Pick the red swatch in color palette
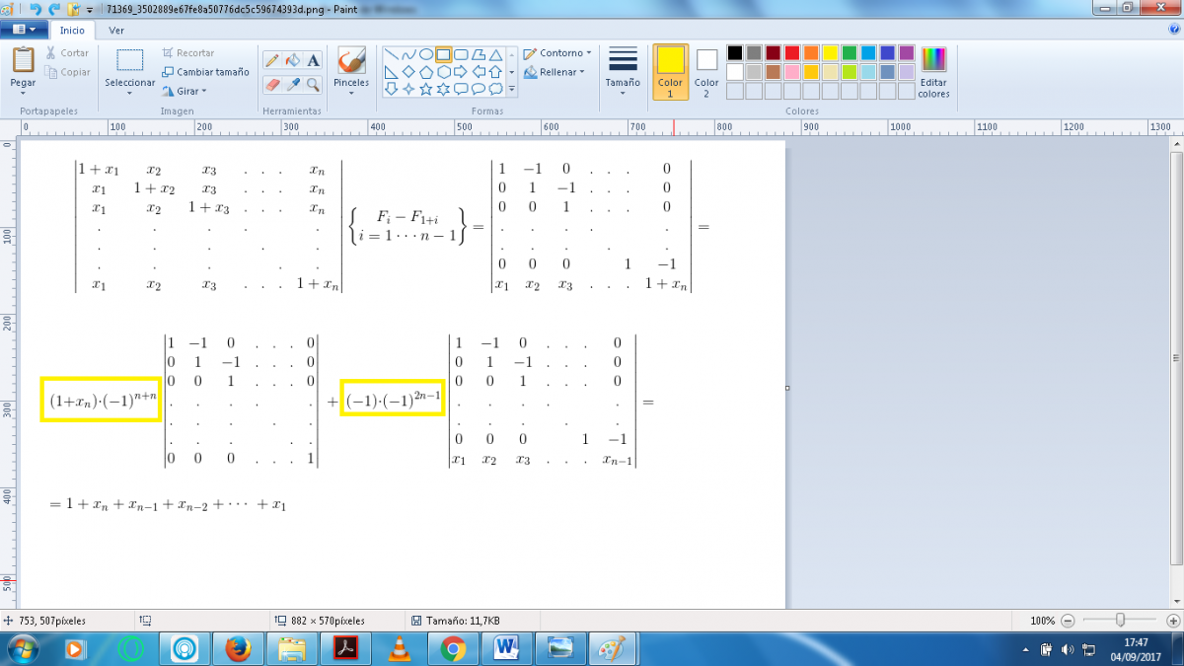The width and height of the screenshot is (1184, 666). [x=792, y=53]
